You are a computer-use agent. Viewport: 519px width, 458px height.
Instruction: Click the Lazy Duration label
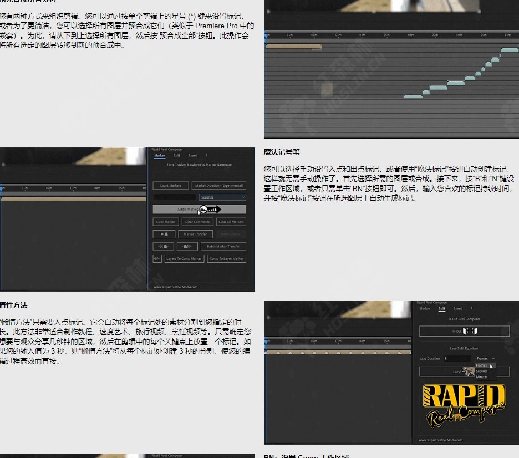(x=430, y=358)
